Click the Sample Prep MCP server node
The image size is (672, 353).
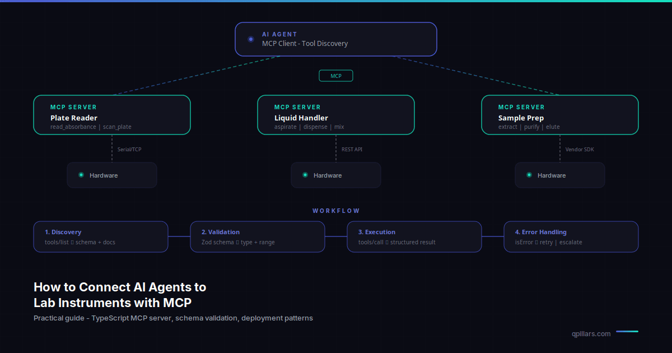tap(560, 115)
